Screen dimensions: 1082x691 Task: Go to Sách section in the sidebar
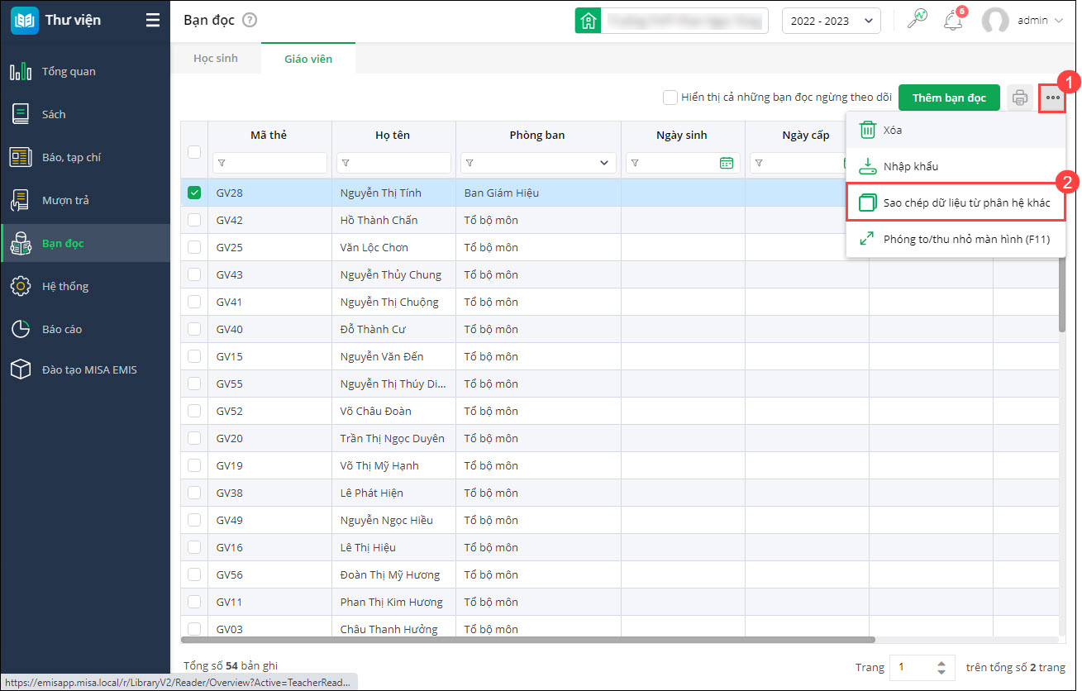tap(85, 114)
